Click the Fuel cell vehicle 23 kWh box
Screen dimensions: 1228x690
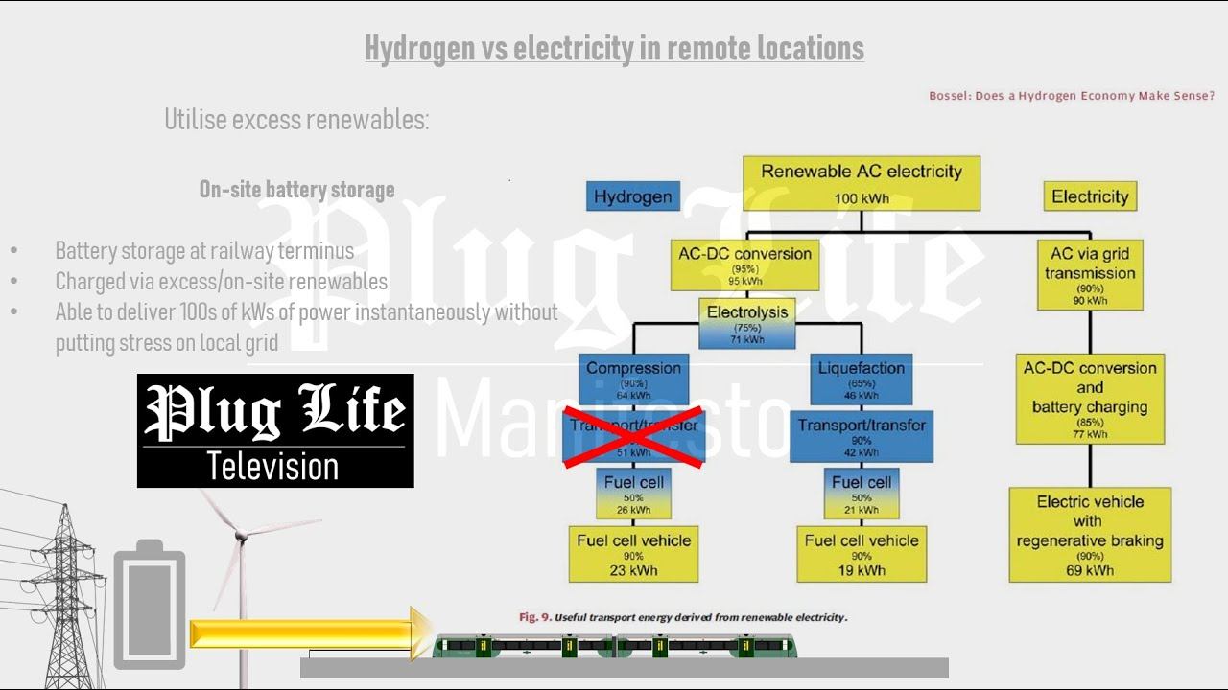pos(633,554)
